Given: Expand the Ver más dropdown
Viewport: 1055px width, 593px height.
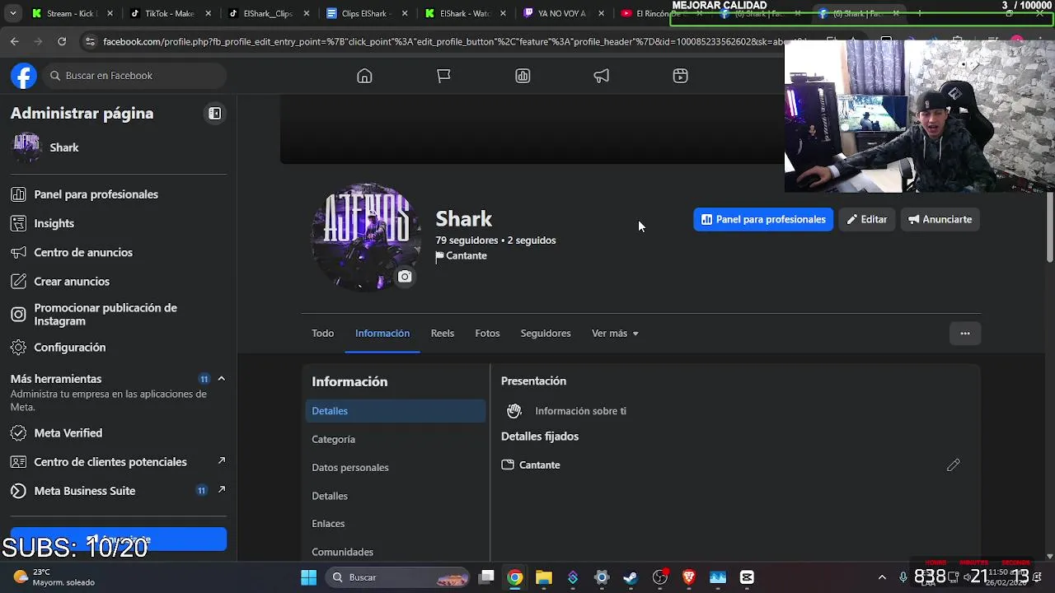Looking at the screenshot, I should pos(616,334).
